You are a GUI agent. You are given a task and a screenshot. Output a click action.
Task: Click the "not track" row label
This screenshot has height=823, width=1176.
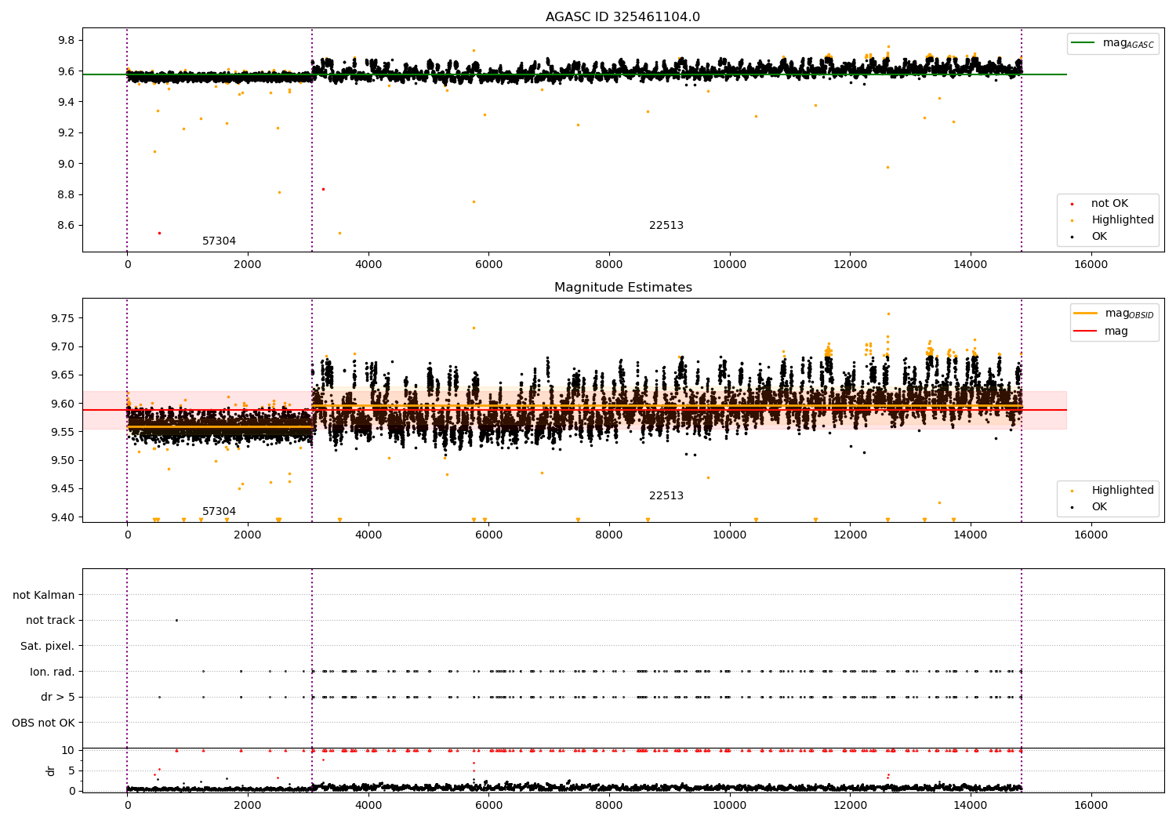(50, 621)
